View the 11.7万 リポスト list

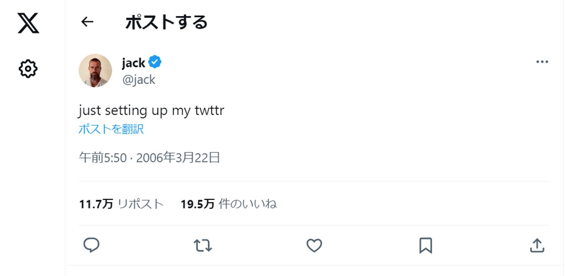pos(121,204)
